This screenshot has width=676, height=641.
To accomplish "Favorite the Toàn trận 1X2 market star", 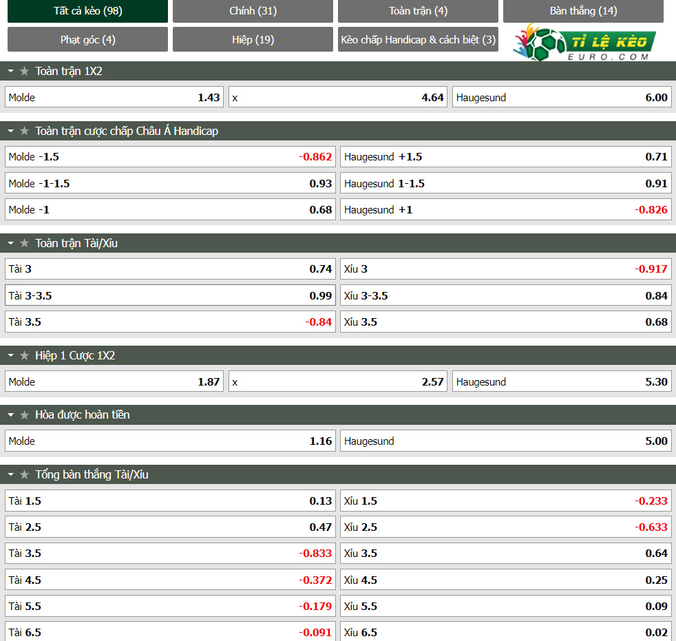I will 25,71.
